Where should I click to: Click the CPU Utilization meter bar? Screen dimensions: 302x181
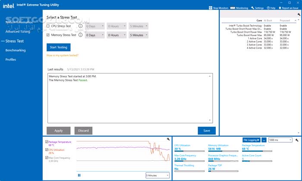coord(189,151)
